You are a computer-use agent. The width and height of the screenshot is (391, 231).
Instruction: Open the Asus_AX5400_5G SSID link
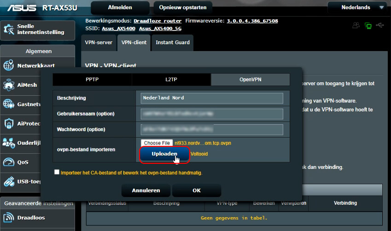(160, 29)
